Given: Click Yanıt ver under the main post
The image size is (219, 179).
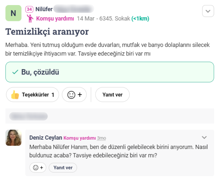Looking at the screenshot, I should 112,95.
